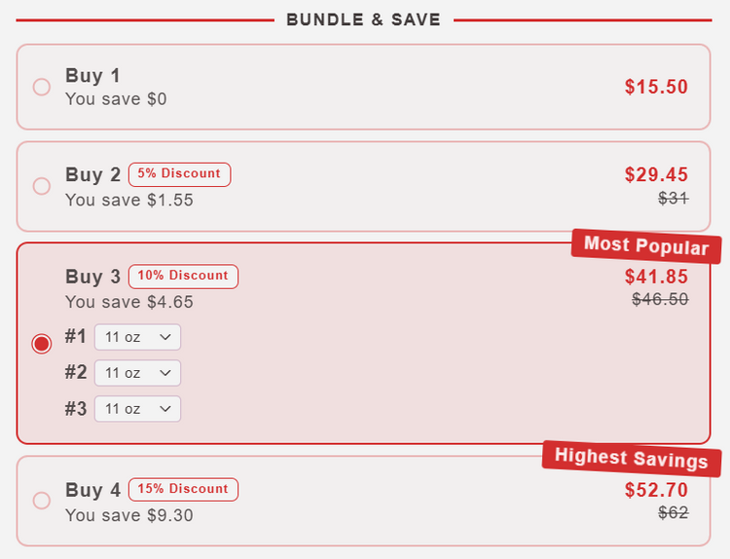Click the $41.85 bundle price
This screenshot has width=730, height=559.
point(656,277)
